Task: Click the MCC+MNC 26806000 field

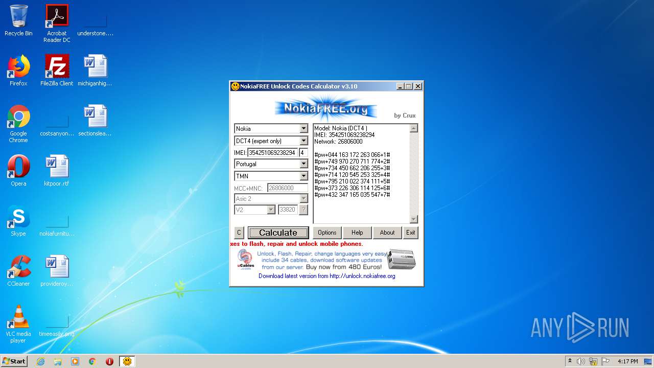Action: click(288, 188)
